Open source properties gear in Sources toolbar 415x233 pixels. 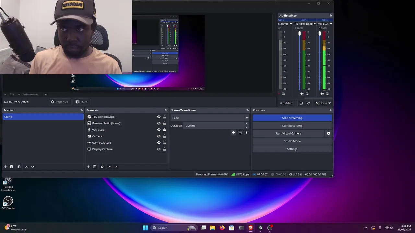pos(102,167)
